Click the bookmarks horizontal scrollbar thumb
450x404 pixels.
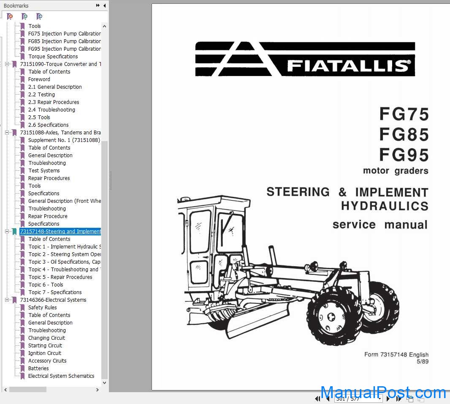27,390
